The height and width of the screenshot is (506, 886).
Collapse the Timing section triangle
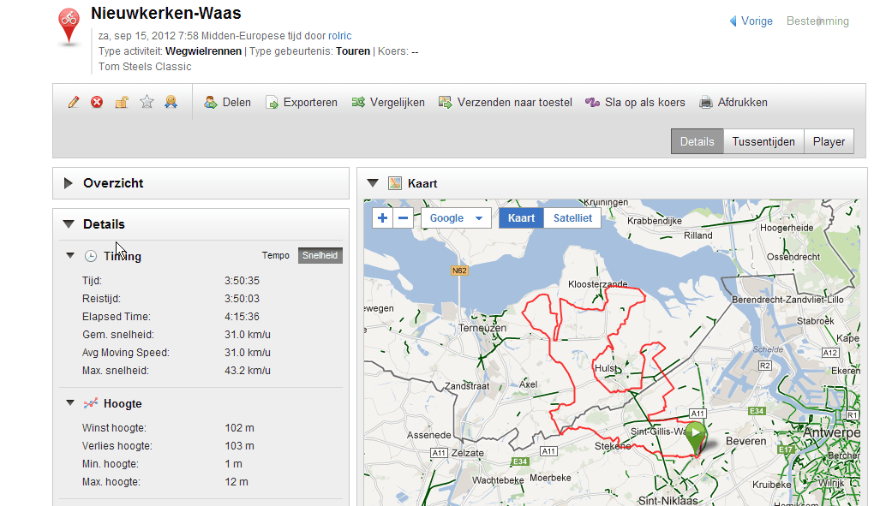tap(70, 256)
